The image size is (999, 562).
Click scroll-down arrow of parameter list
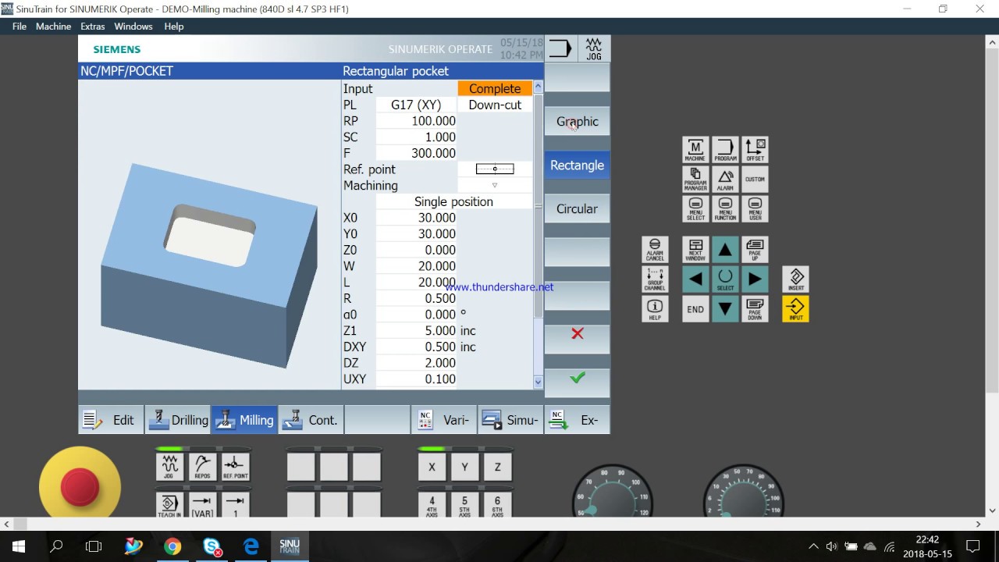538,382
